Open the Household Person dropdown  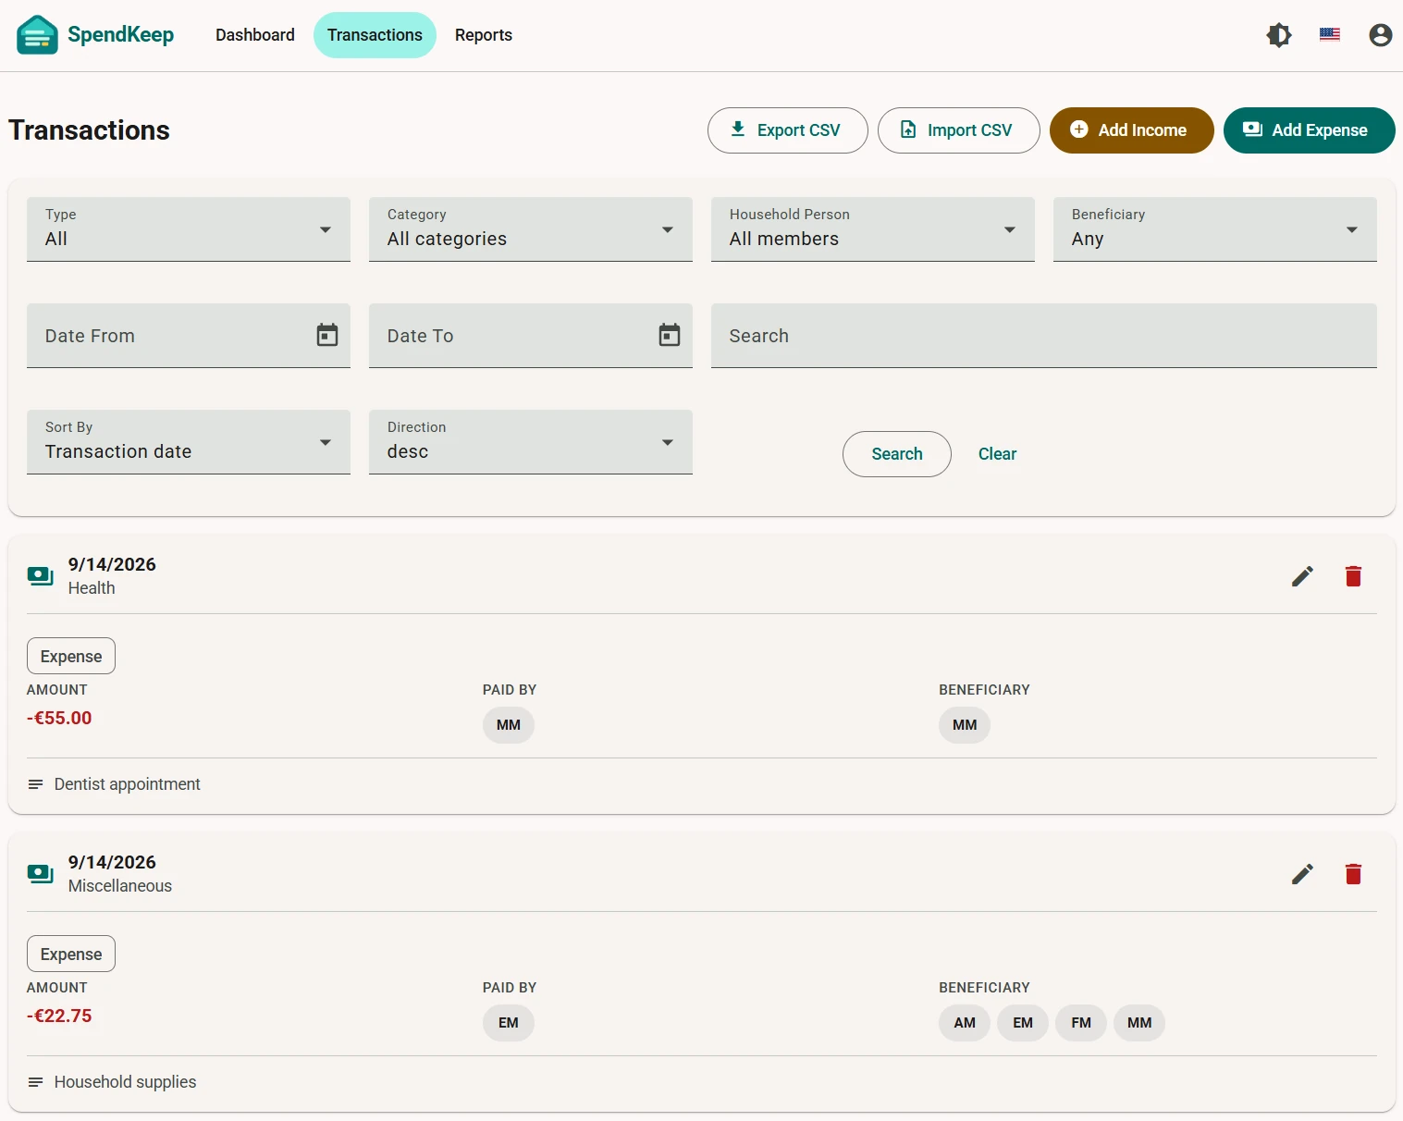[873, 229]
